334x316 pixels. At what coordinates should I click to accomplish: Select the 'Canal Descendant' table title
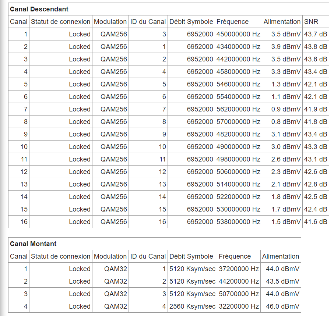39,9
